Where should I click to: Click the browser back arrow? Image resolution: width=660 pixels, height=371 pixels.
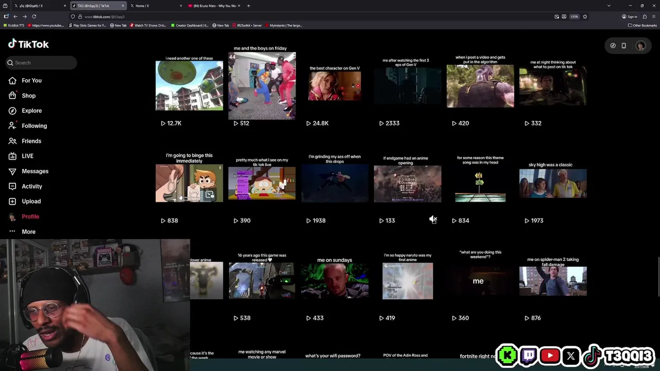pyautogui.click(x=15, y=16)
